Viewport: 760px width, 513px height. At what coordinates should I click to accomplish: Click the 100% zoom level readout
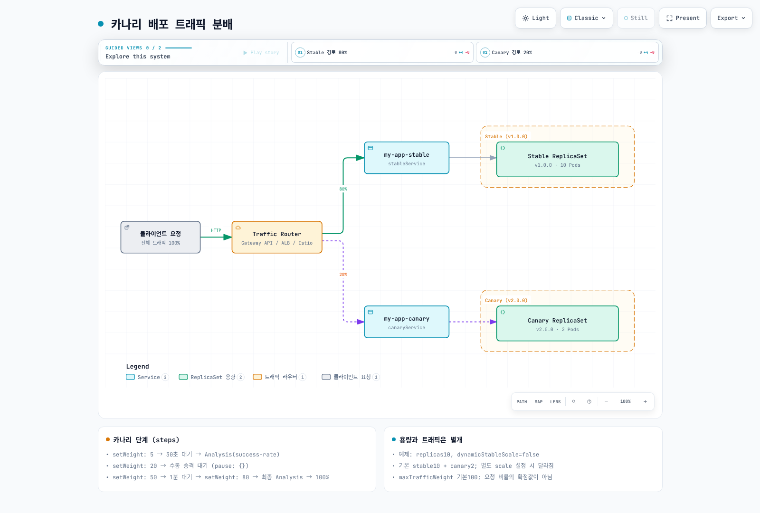[x=626, y=402]
